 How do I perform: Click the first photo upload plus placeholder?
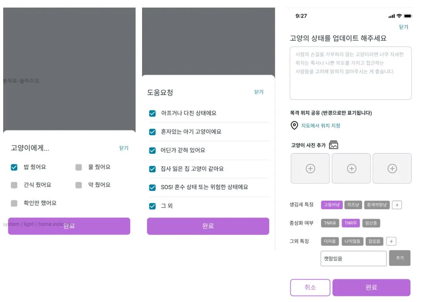310,168
